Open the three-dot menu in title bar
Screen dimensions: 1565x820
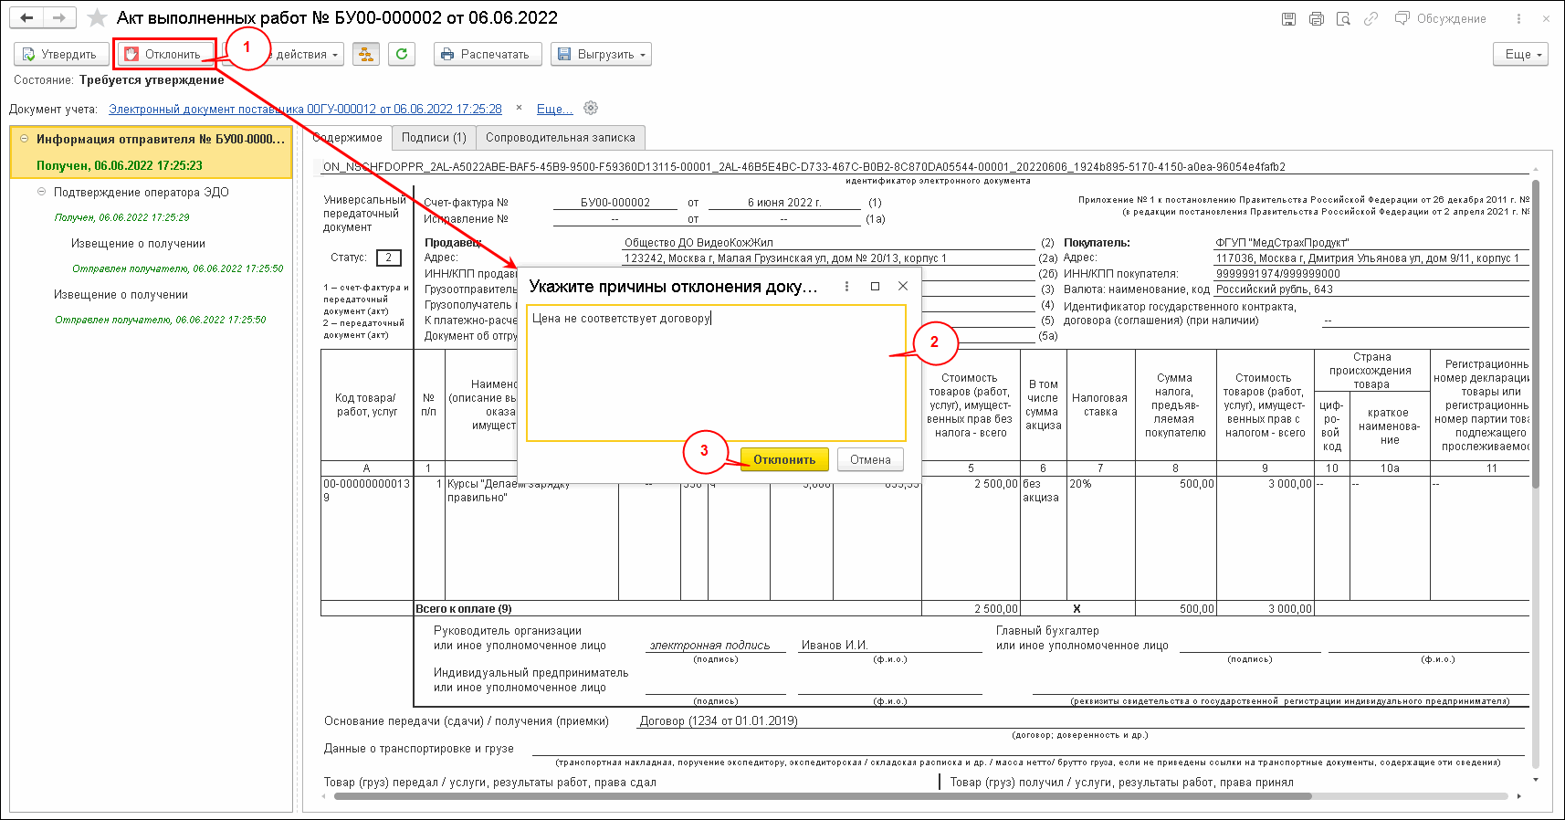tap(1518, 18)
